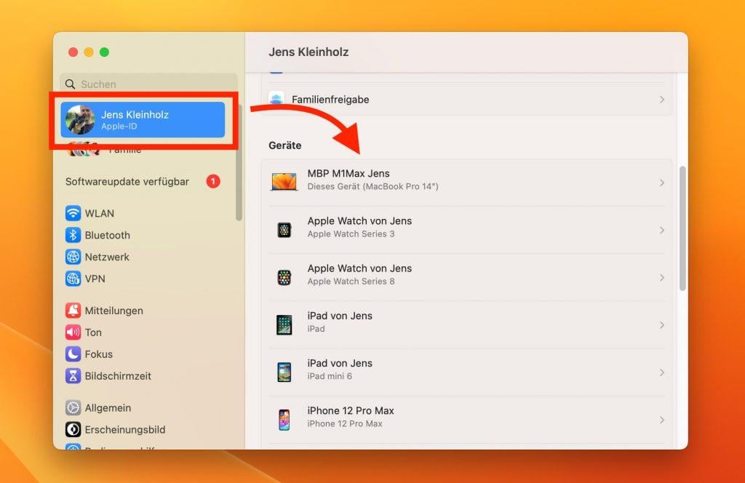Click the Softwareupdate red badge
Screen dimensions: 745x483
[x=213, y=181]
